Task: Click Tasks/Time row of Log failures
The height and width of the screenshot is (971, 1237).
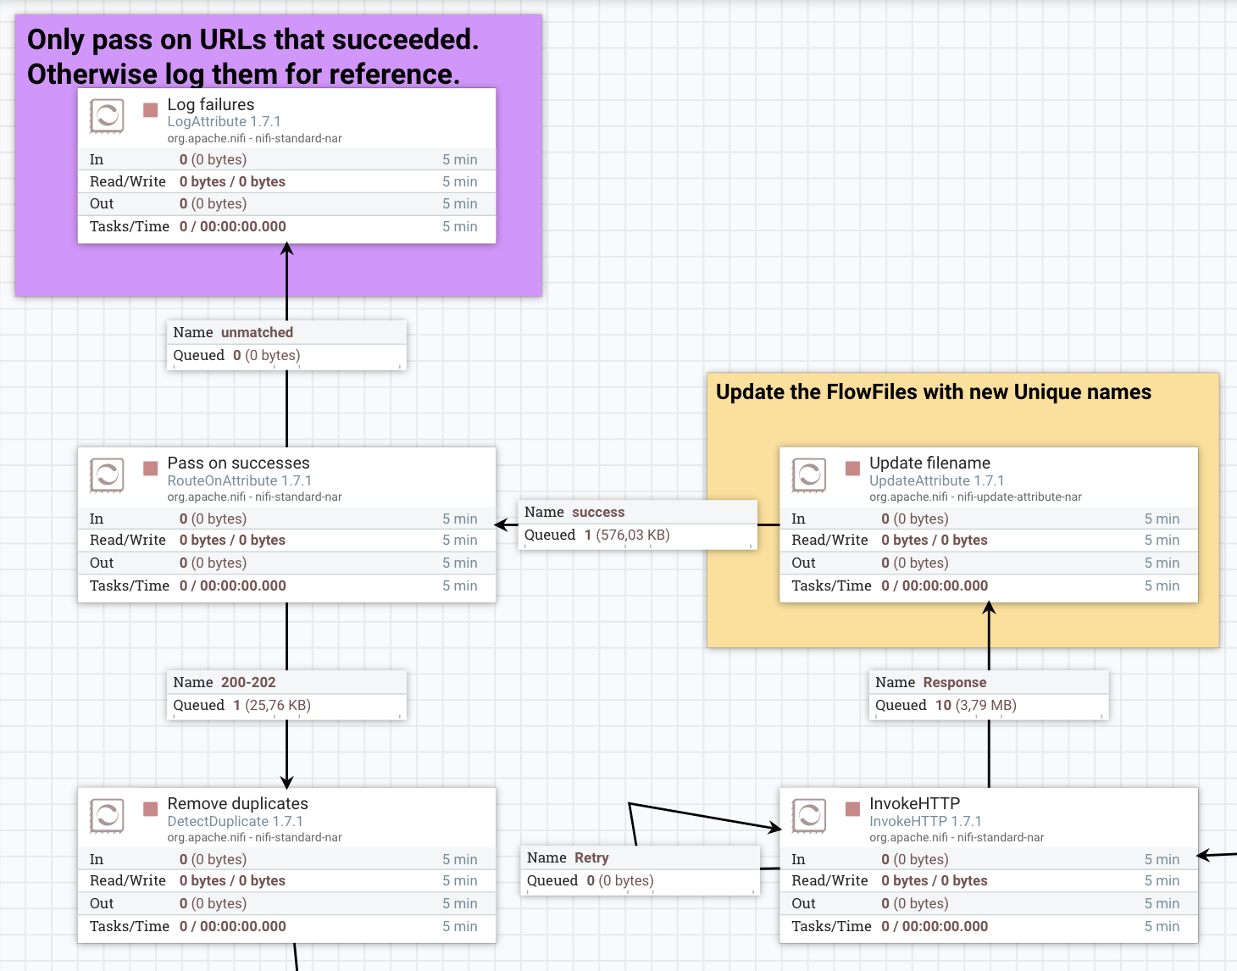Action: pyautogui.click(x=286, y=226)
